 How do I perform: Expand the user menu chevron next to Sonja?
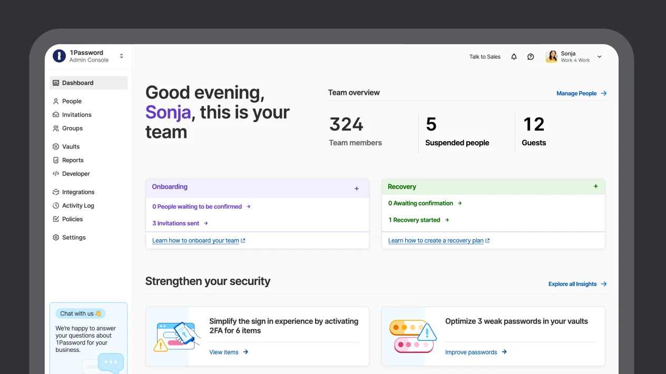599,57
